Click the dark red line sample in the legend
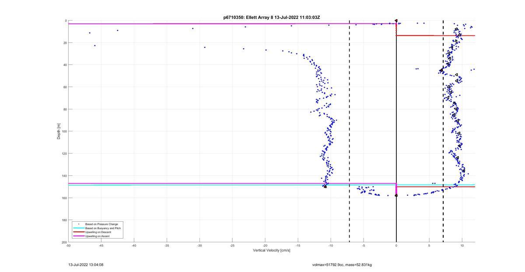Image resolution: width=525 pixels, height=272 pixels. coord(78,232)
